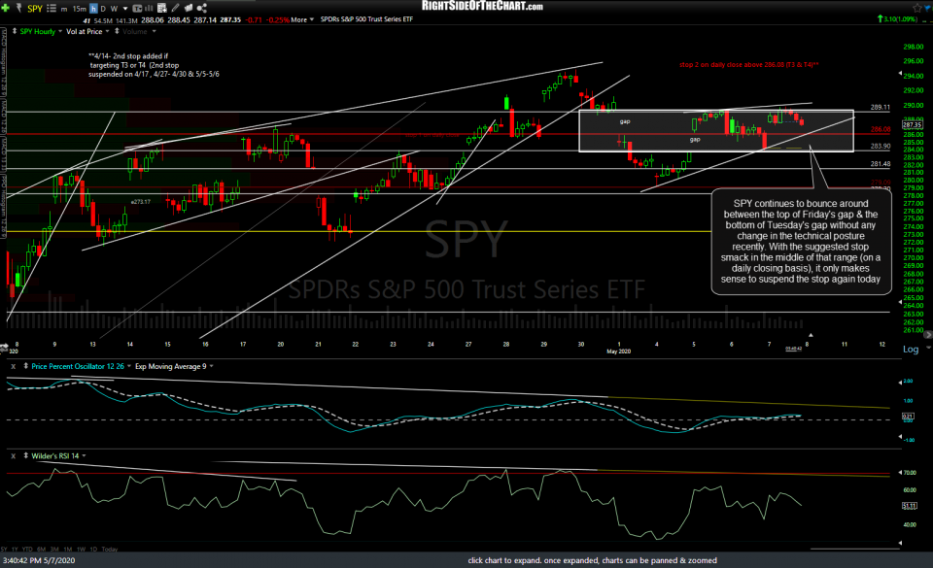Click the green plus to add a new chart
933x568 pixels.
tap(5, 8)
